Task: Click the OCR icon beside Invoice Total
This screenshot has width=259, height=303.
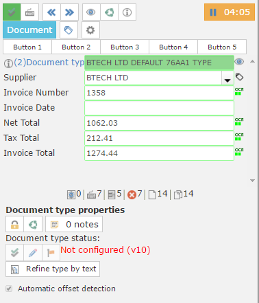Action: click(x=239, y=152)
